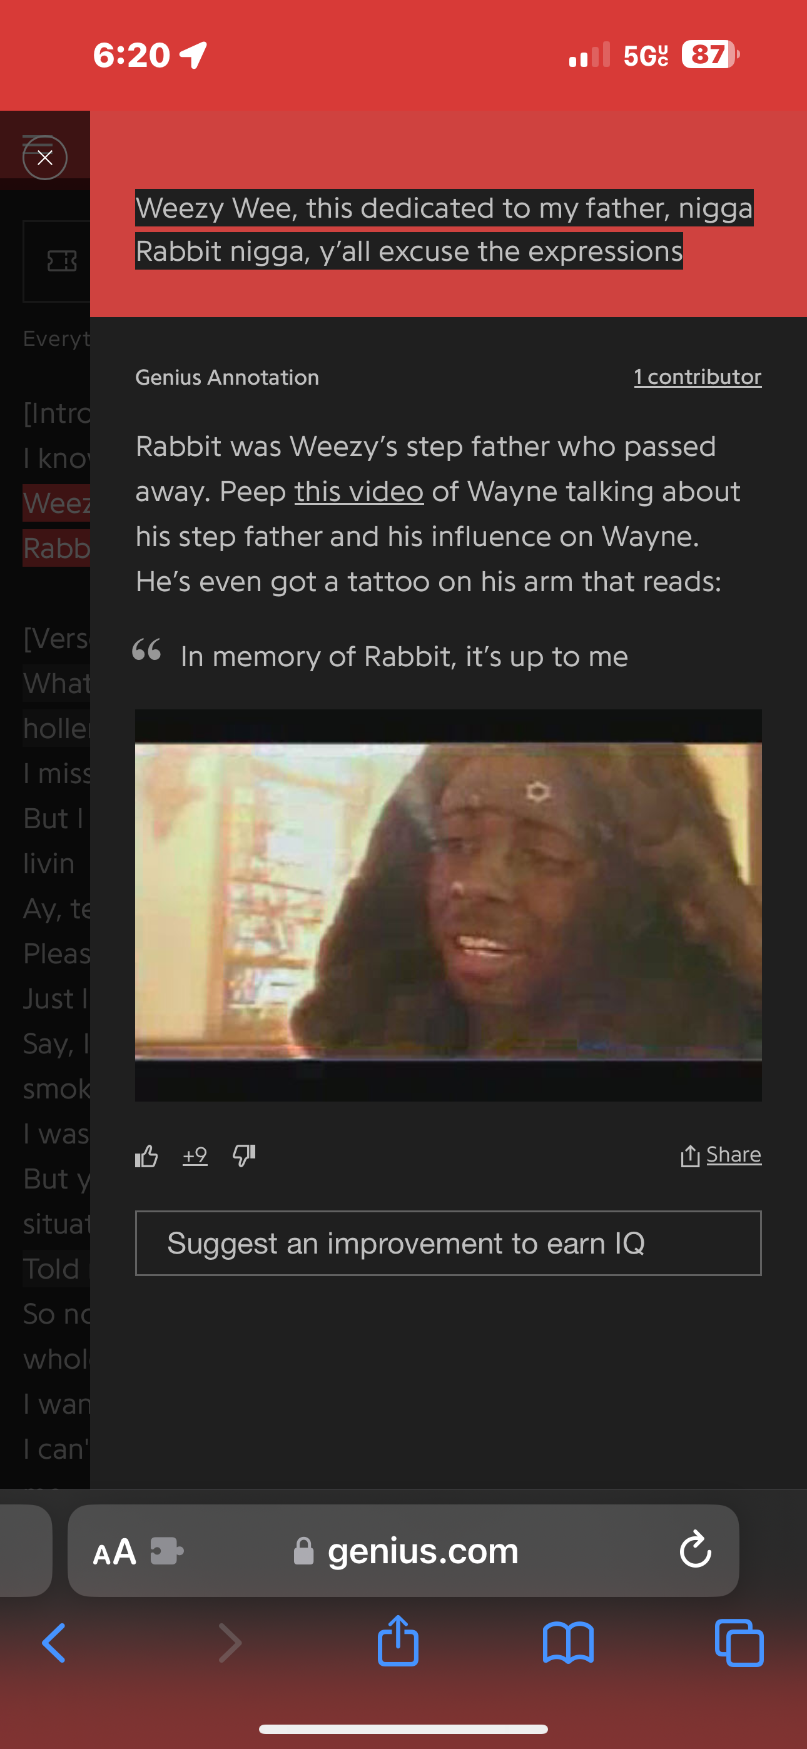
Task: Open Safari share sheet
Action: point(398,1640)
